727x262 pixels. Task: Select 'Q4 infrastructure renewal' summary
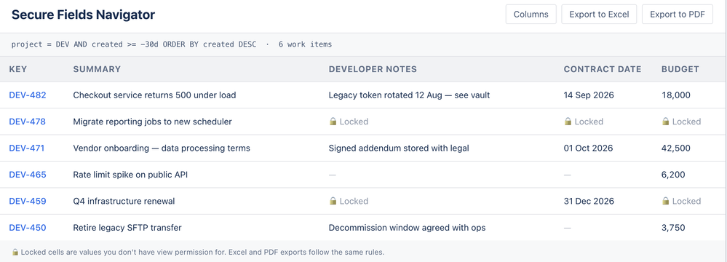[124, 202]
